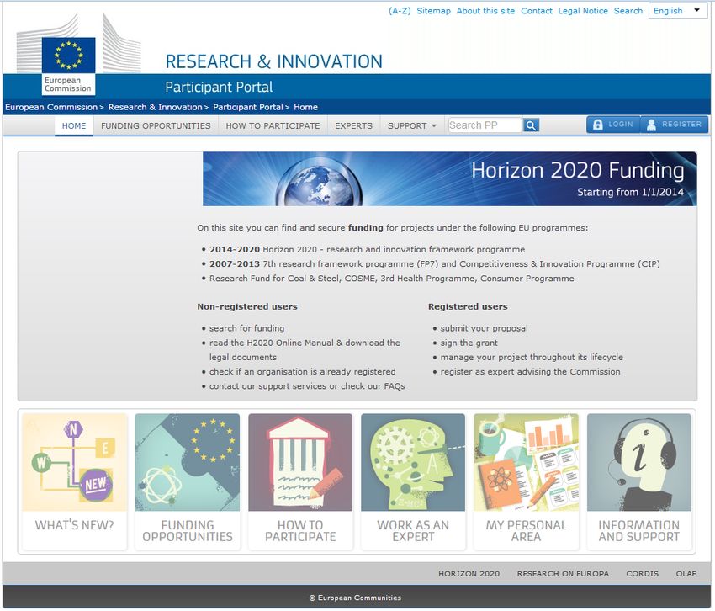This screenshot has width=715, height=611.
Task: Open the Horizon 2020 footer link
Action: point(469,574)
